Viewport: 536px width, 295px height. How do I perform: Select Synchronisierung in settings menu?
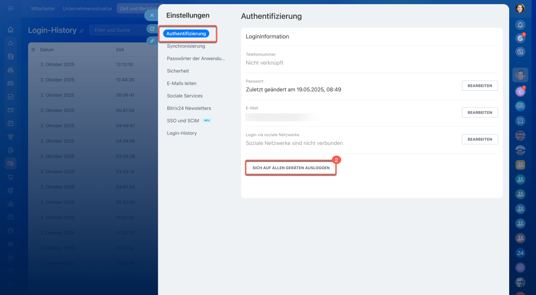point(186,46)
